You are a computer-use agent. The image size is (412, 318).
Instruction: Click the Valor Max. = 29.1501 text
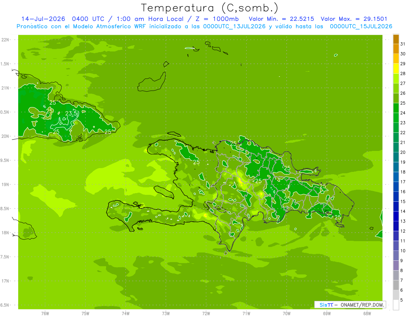354,19
